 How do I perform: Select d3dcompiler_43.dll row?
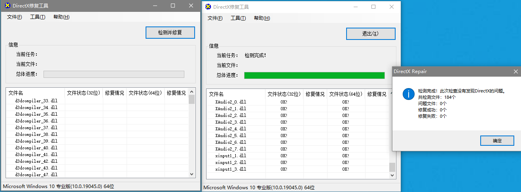[97, 168]
